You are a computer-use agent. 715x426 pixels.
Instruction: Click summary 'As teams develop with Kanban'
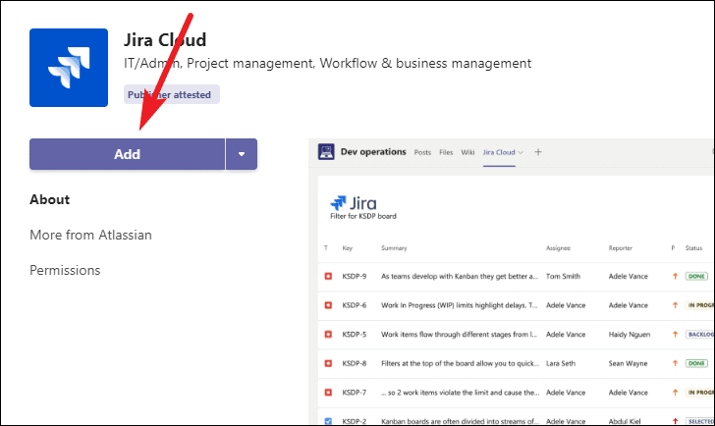coord(460,276)
